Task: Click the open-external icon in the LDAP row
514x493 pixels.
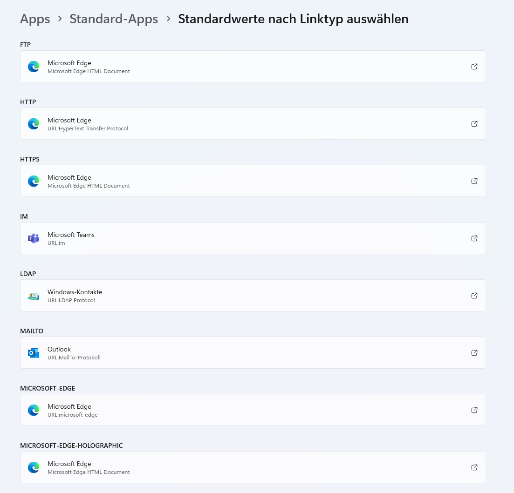Action: [x=474, y=296]
